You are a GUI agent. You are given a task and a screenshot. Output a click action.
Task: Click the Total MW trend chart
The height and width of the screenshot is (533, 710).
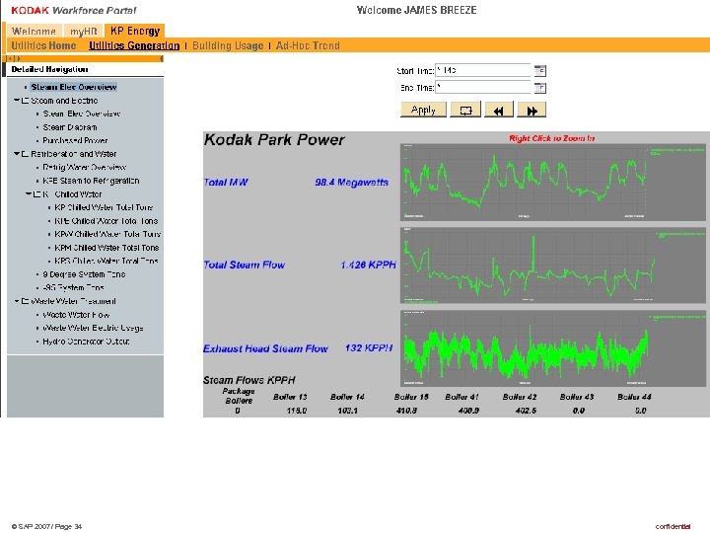(553, 183)
